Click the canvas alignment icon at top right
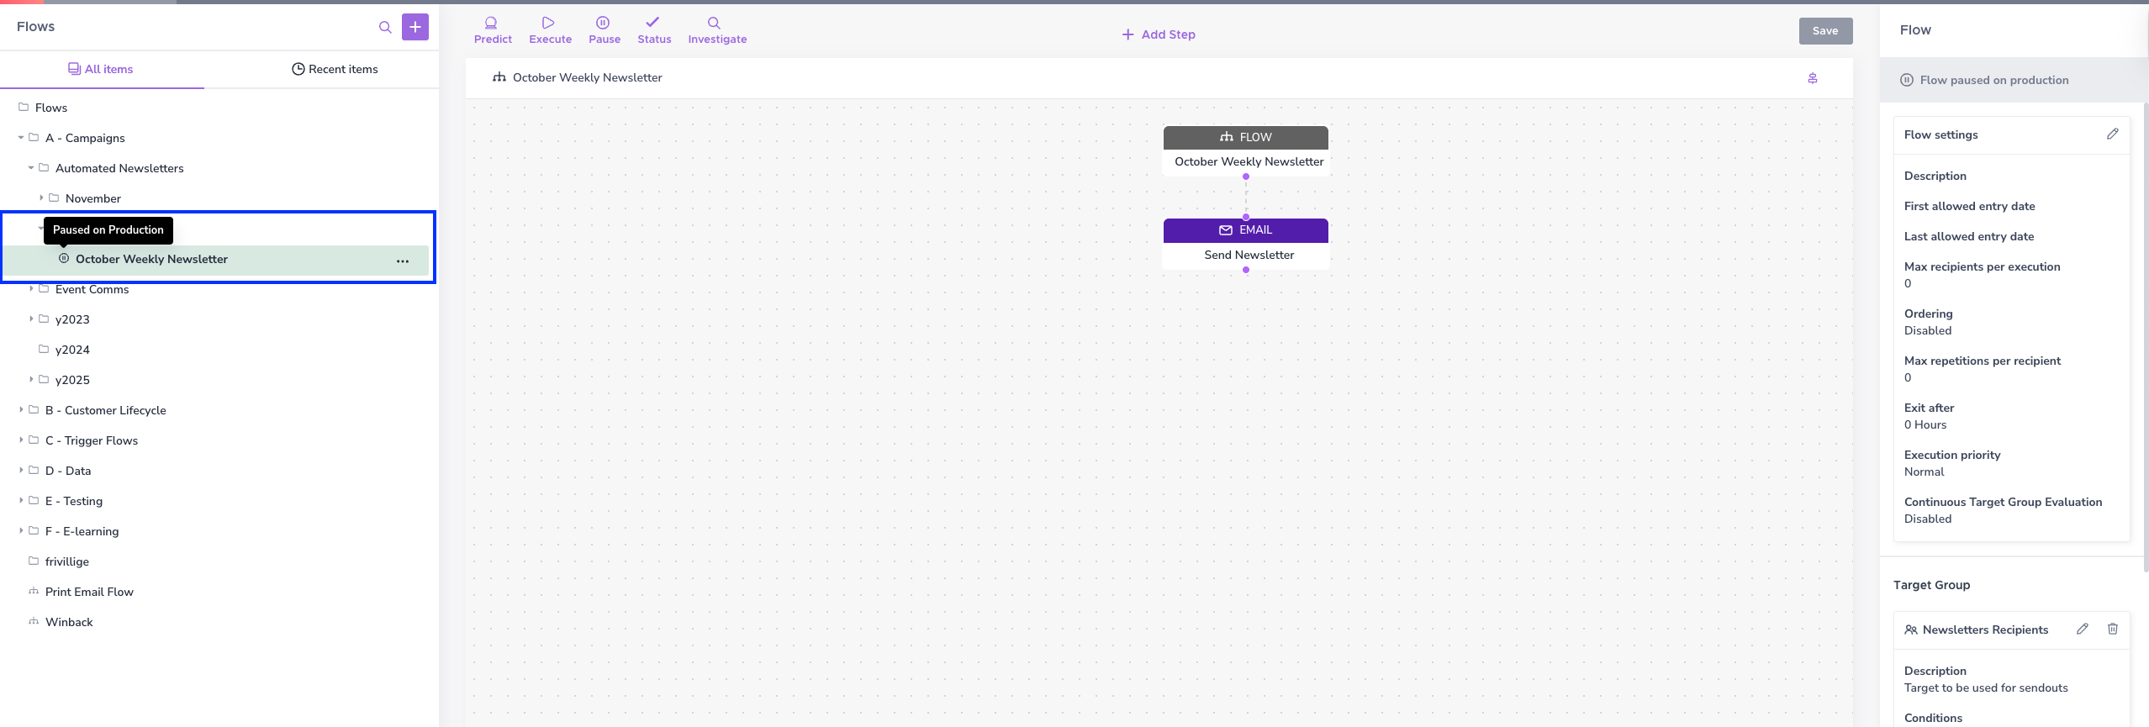 click(x=1813, y=78)
